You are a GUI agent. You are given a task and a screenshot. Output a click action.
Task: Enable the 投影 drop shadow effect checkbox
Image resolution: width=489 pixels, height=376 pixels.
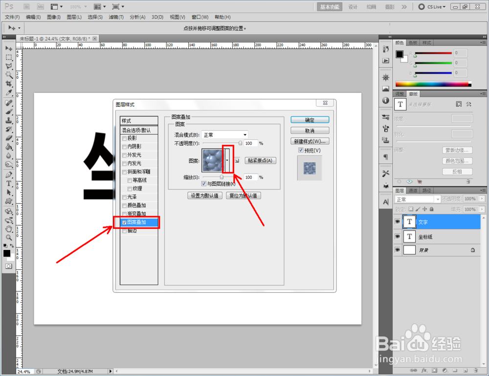point(123,138)
